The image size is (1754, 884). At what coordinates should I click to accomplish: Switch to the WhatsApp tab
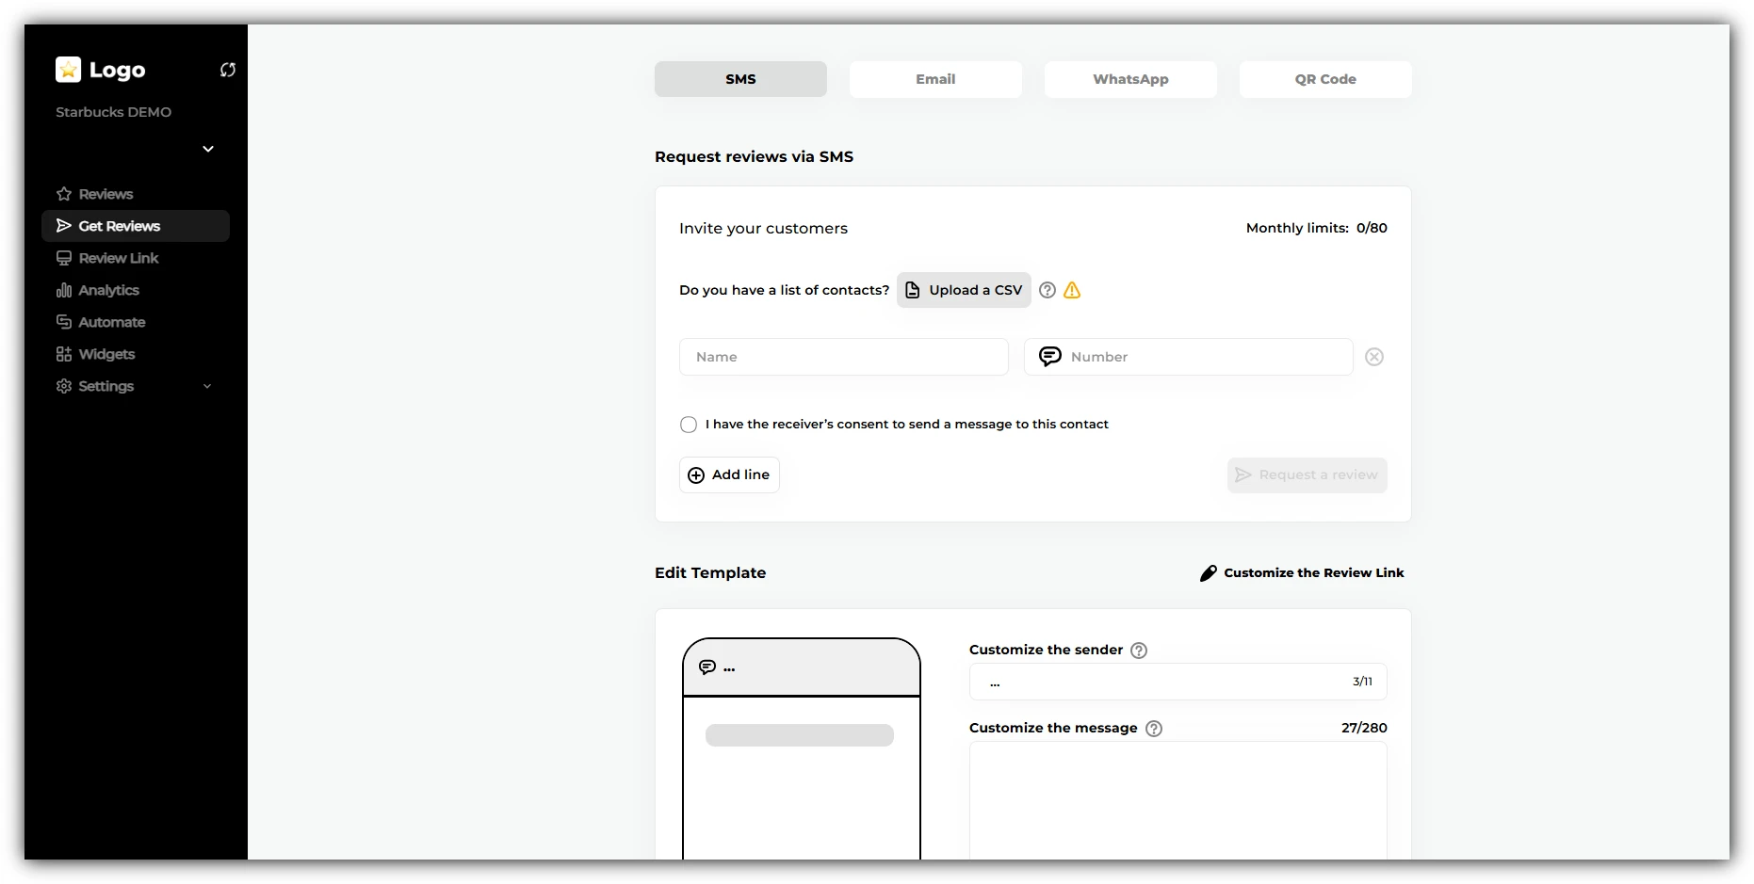click(1130, 79)
